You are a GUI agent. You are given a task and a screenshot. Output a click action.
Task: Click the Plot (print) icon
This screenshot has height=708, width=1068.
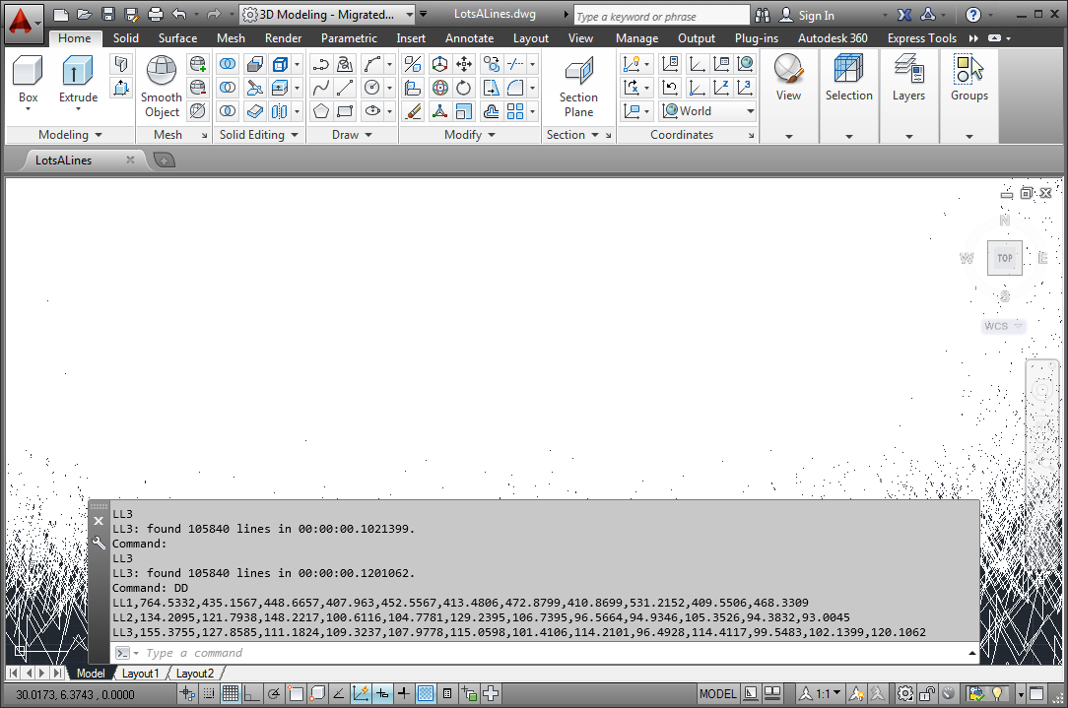pos(155,15)
